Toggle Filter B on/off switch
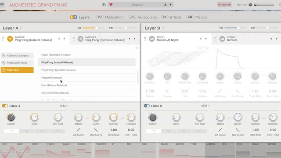 click(x=147, y=106)
